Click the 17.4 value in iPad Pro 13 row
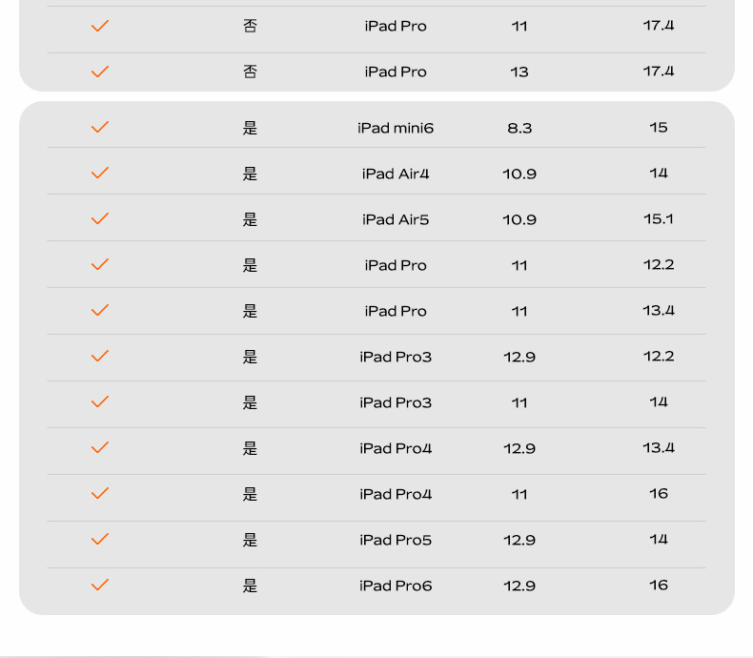 coord(659,72)
